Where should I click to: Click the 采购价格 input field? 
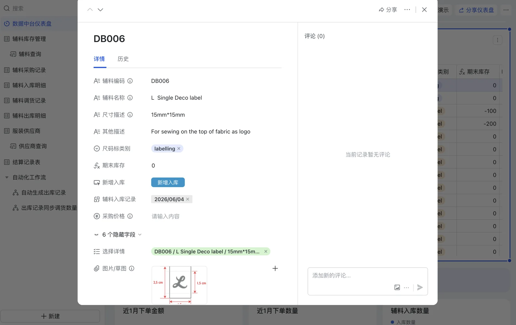pos(214,216)
